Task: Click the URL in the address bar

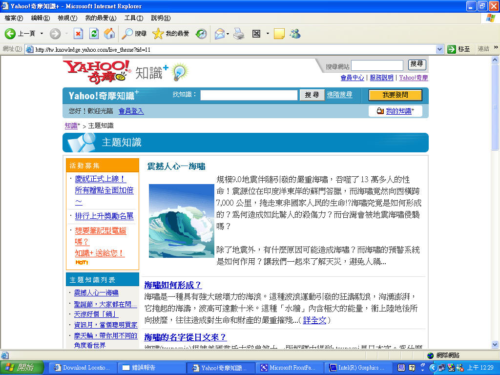Action: [x=93, y=49]
